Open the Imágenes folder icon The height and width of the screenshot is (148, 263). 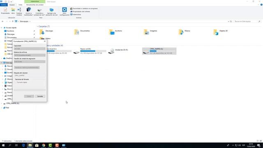coord(146,32)
